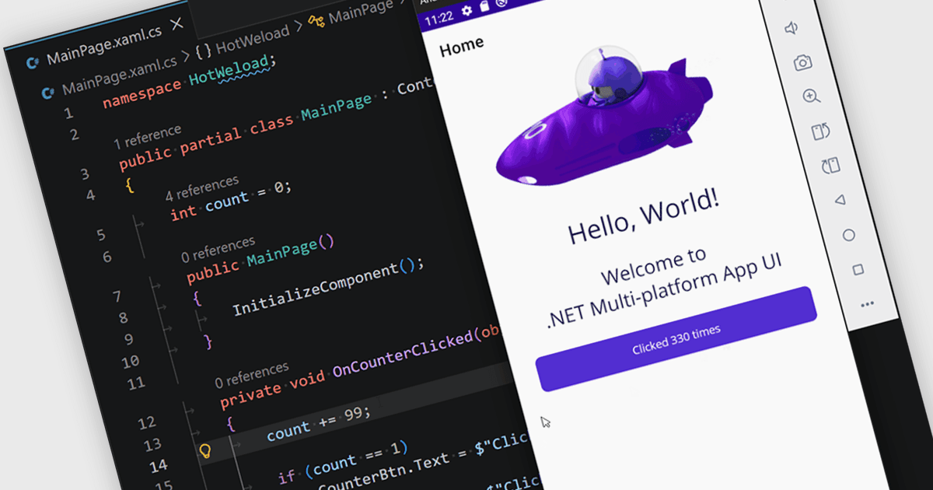Click line number 11 in the gutter

point(135,383)
